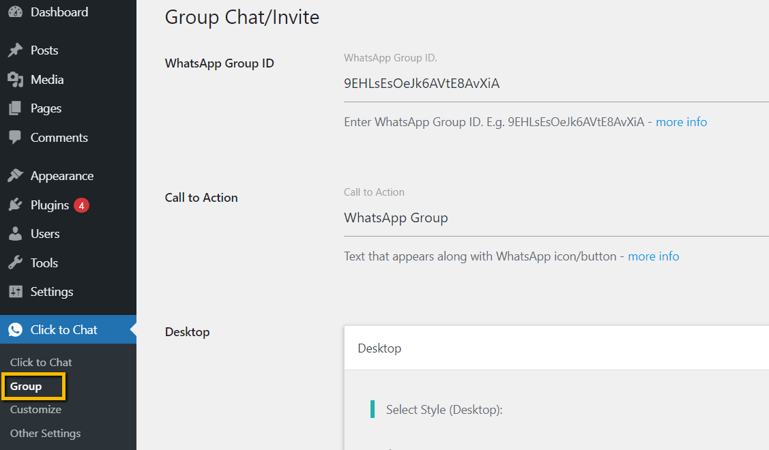Open the Group submenu item

pos(26,387)
